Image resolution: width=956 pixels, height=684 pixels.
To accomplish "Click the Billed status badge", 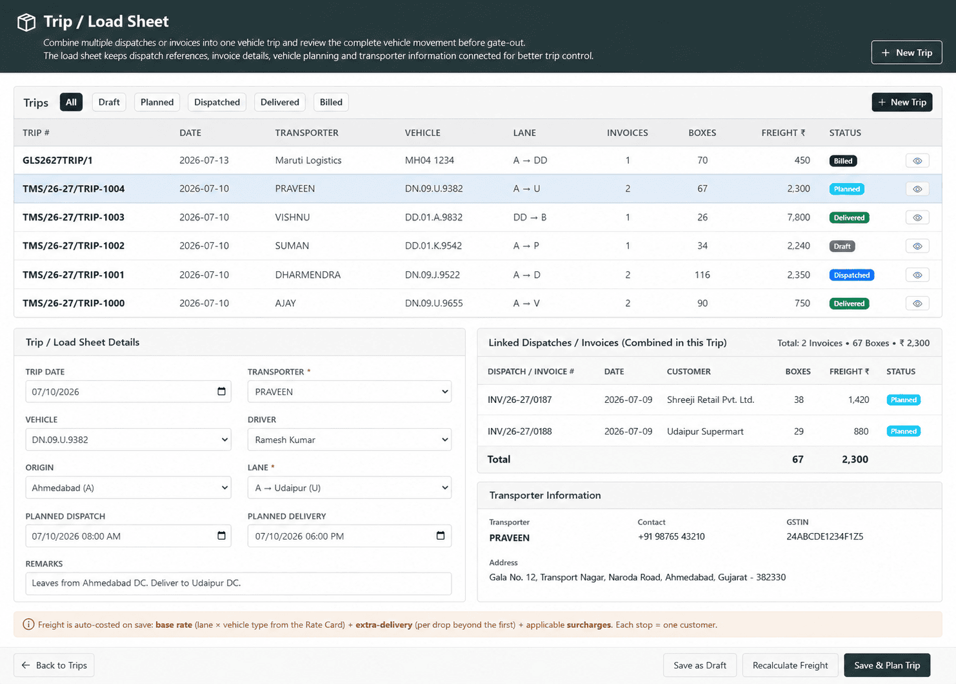I will click(843, 161).
